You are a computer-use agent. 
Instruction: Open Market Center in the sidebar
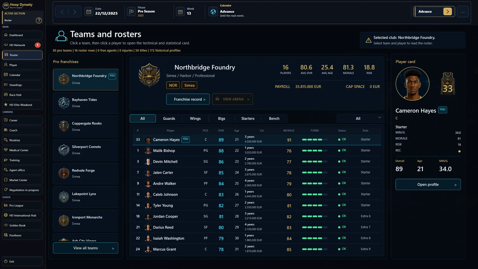point(22,180)
